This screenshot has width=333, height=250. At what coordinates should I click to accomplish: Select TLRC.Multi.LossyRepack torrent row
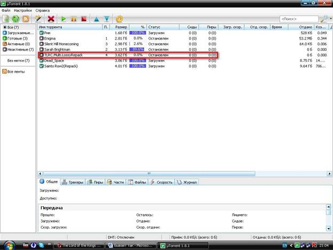184,55
